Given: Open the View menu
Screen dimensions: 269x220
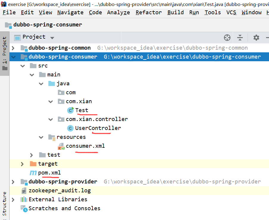Looking at the screenshot, I should 46,12.
